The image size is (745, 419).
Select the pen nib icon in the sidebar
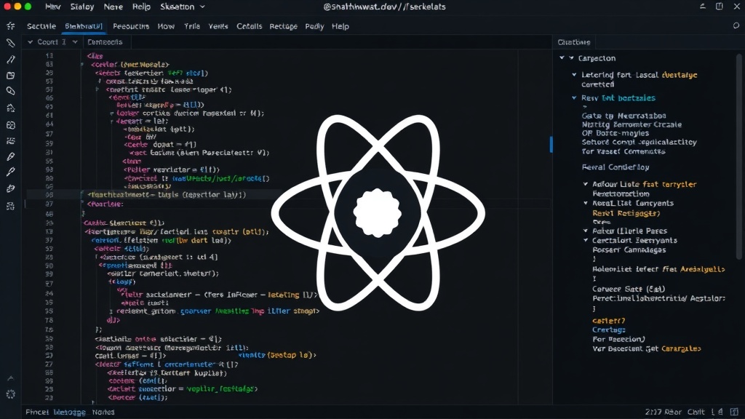tap(10, 157)
